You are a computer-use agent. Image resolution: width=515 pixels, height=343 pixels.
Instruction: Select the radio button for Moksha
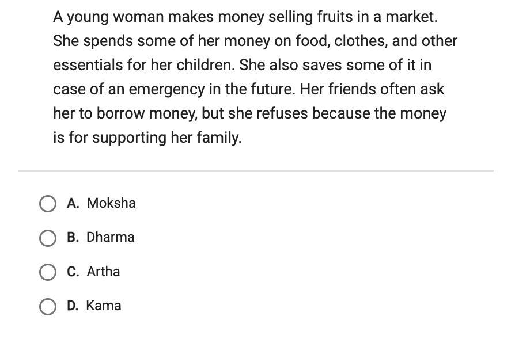click(48, 204)
